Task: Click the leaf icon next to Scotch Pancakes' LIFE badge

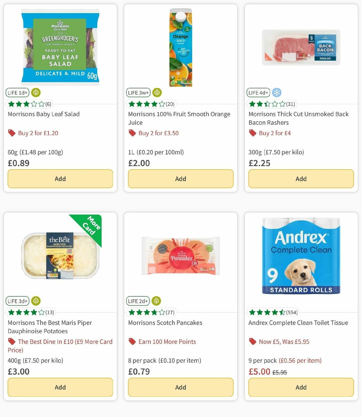Action: [156, 301]
